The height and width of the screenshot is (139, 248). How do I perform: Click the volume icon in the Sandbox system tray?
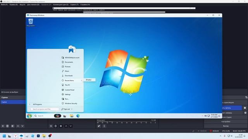[x=205, y=116]
